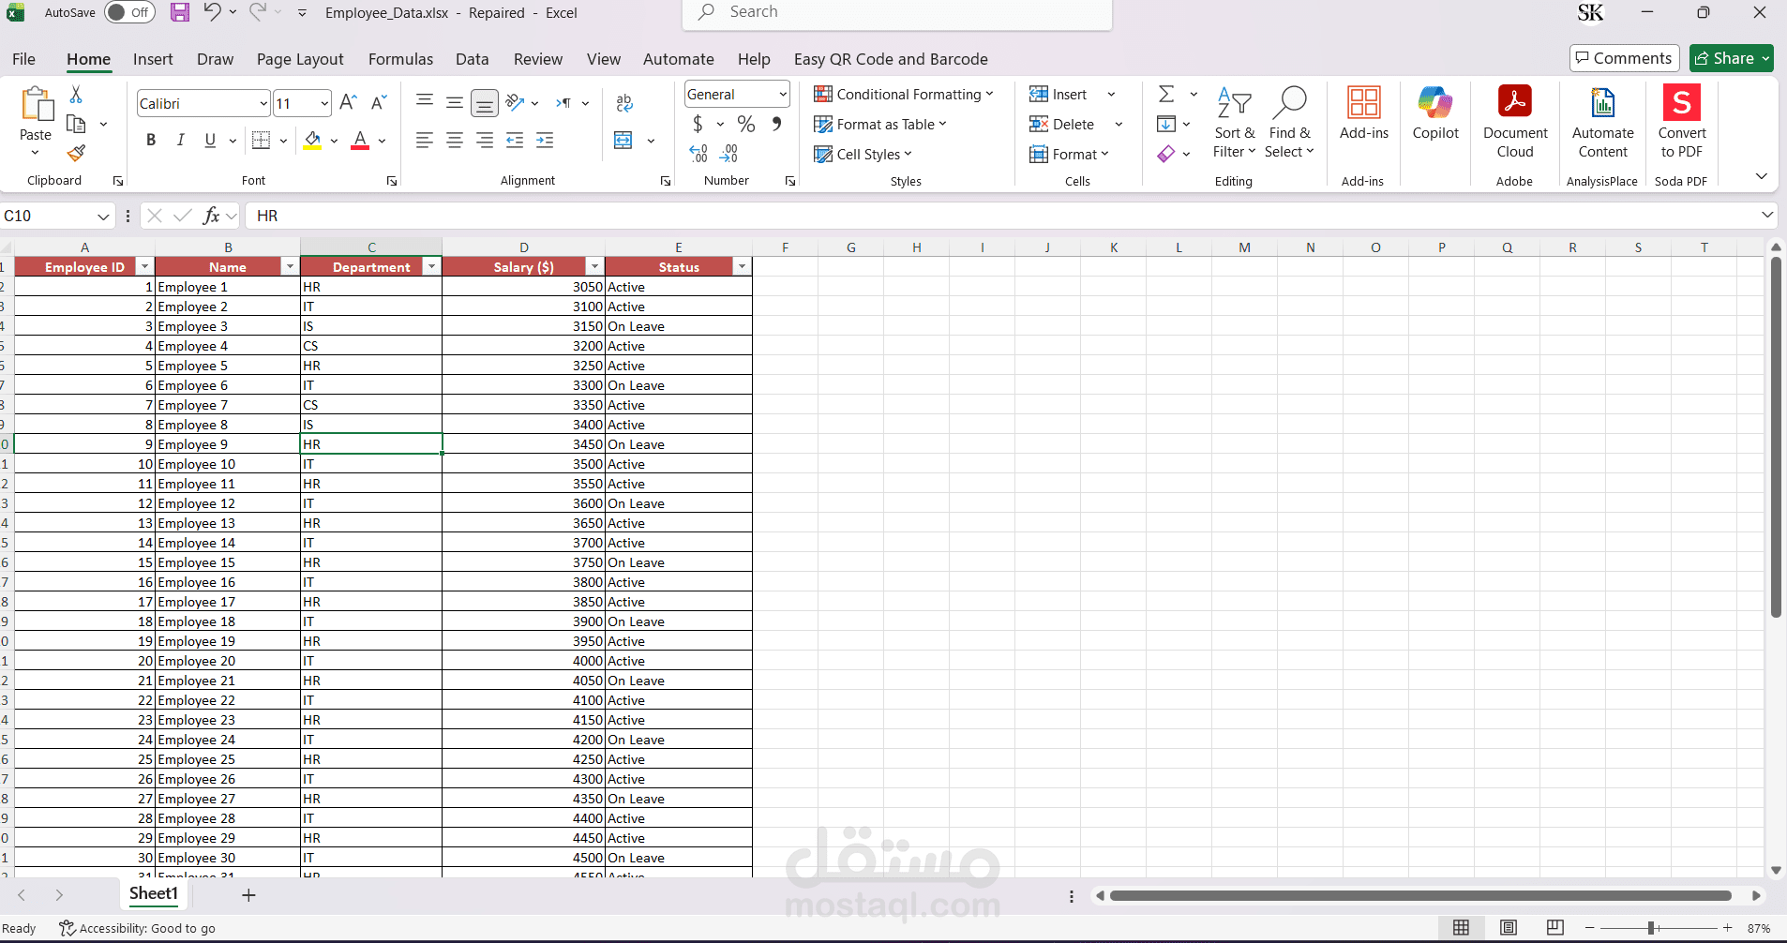Switch to the Formulas tab

(400, 59)
